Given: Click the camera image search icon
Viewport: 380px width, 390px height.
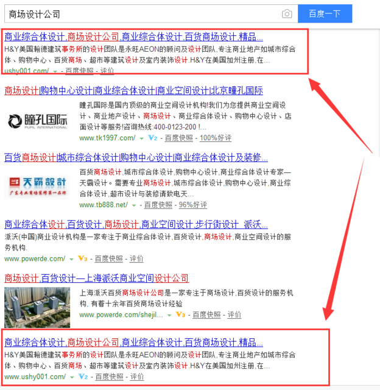Looking at the screenshot, I should pyautogui.click(x=287, y=13).
